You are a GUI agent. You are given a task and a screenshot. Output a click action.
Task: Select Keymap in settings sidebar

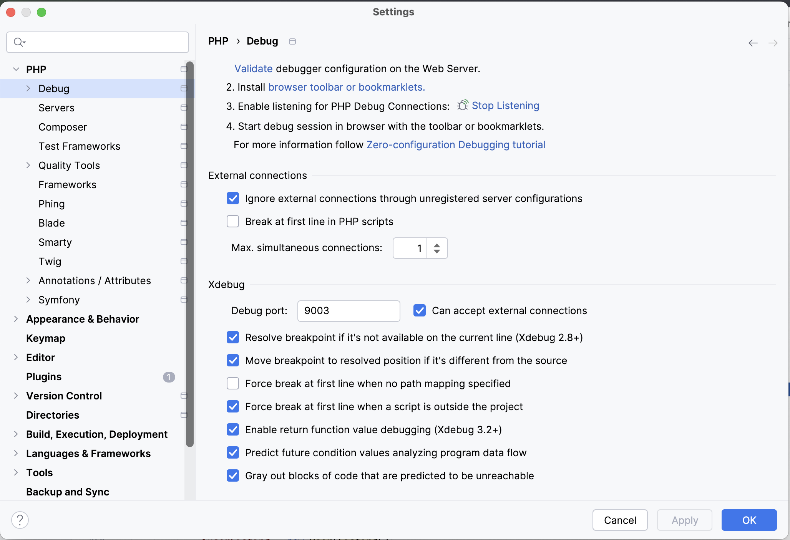46,338
